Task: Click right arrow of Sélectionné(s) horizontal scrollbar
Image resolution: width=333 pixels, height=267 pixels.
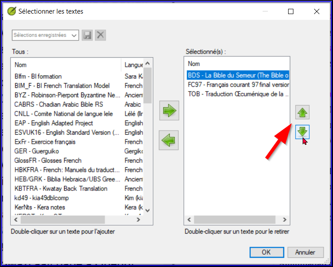Action: coord(285,219)
